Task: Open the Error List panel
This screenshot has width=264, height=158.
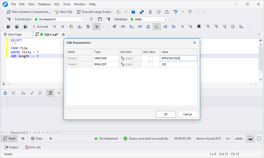Action: pos(33,147)
